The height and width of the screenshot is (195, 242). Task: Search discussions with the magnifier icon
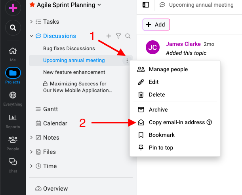click(x=128, y=36)
